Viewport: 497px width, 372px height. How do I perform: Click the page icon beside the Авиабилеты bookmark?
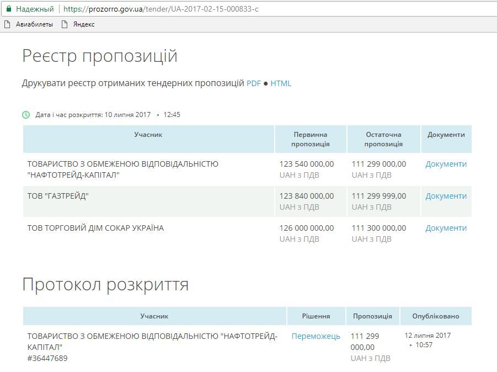coord(8,24)
